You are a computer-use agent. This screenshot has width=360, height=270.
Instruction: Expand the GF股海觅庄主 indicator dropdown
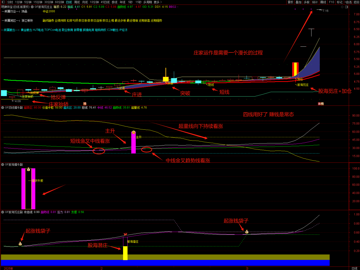click(x=32, y=7)
